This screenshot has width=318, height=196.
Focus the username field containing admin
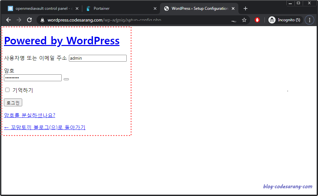pyautogui.click(x=98, y=58)
